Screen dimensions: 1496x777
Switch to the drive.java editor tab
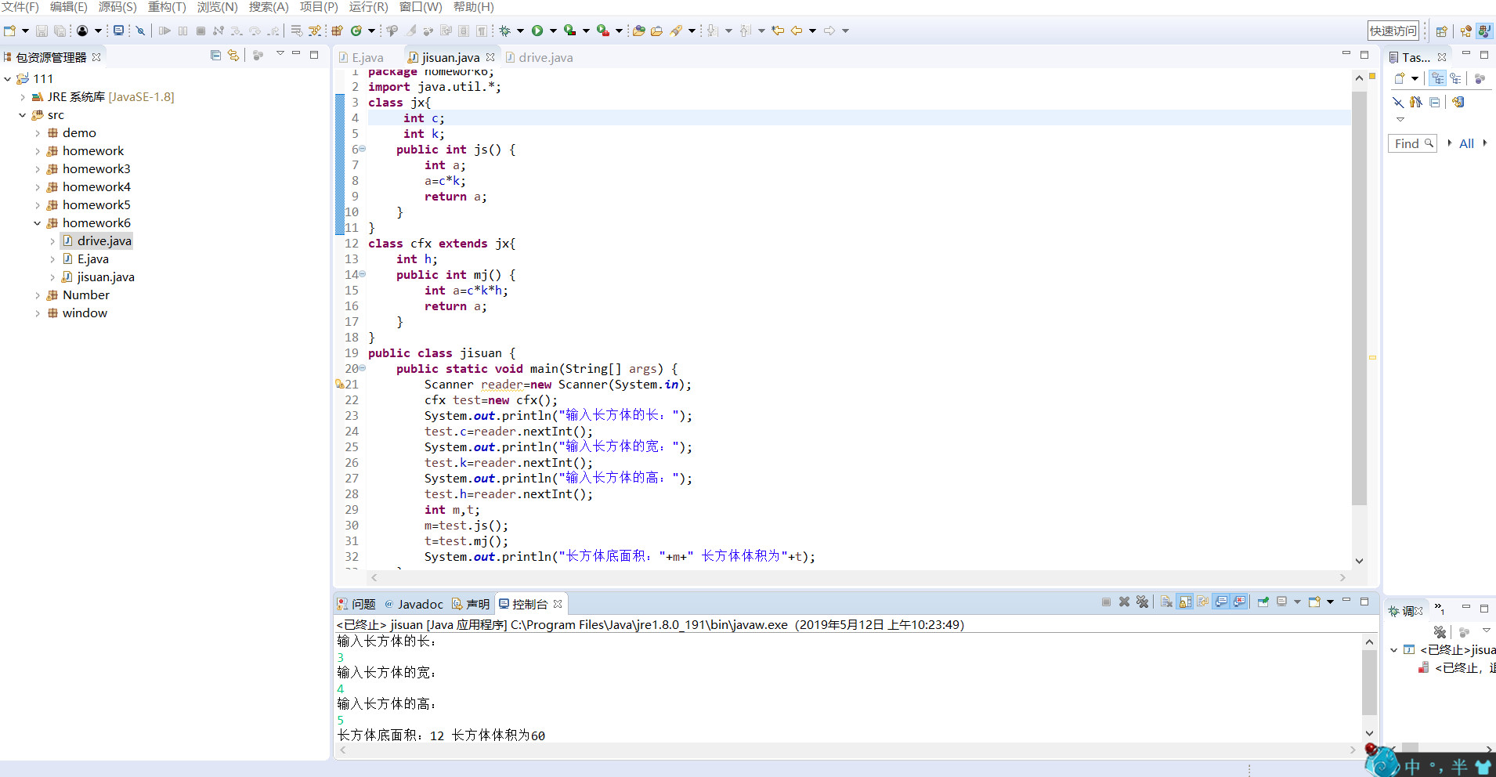pos(539,57)
